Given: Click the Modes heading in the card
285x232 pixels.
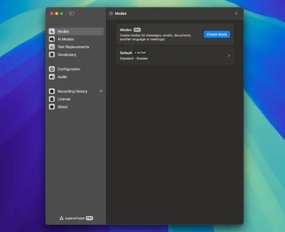Looking at the screenshot, I should pos(126,30).
